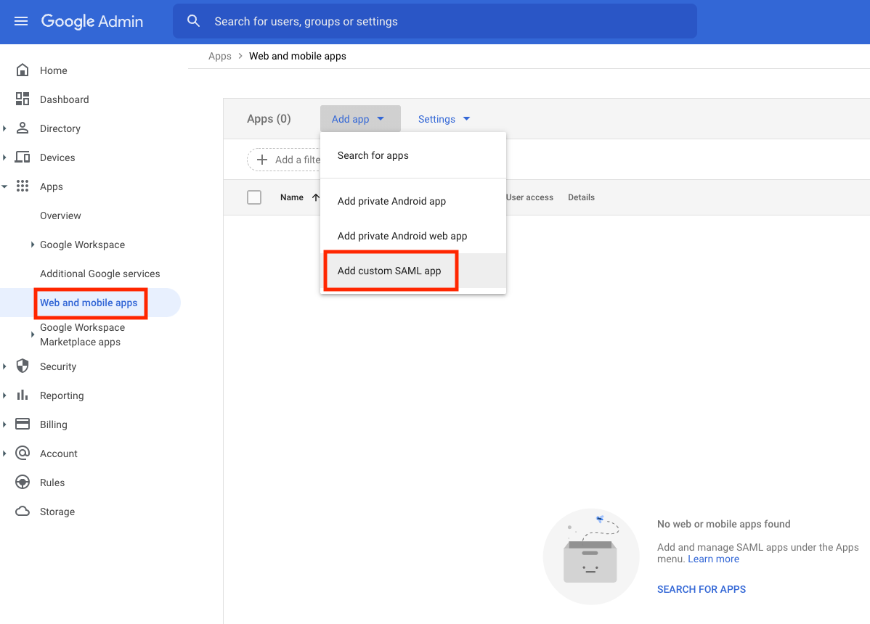
Task: Click the Apps (0) heading
Action: click(x=269, y=119)
